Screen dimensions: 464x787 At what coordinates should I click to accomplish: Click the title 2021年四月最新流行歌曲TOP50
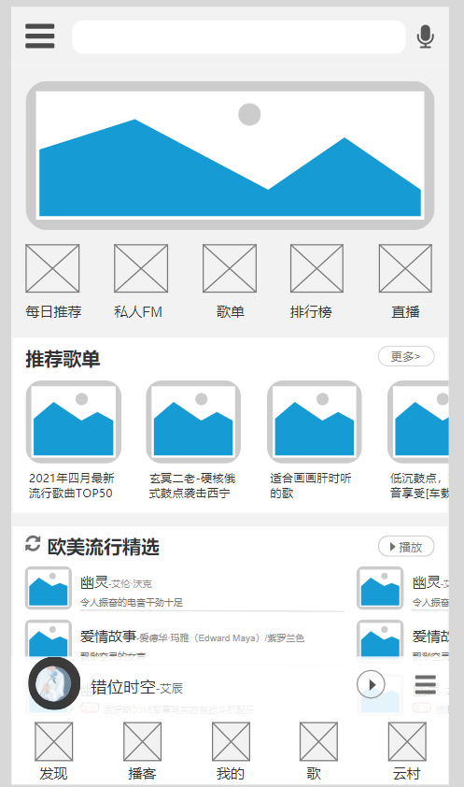coord(71,485)
